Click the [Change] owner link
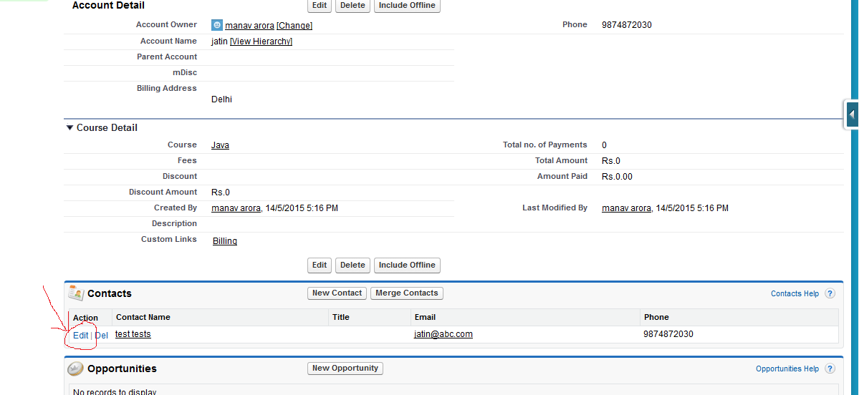This screenshot has width=859, height=395. [294, 26]
